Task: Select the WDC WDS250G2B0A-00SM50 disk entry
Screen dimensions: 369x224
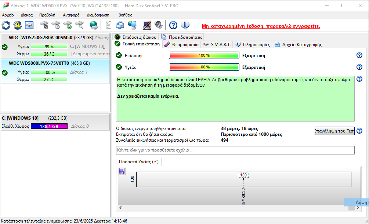Action: [x=55, y=46]
